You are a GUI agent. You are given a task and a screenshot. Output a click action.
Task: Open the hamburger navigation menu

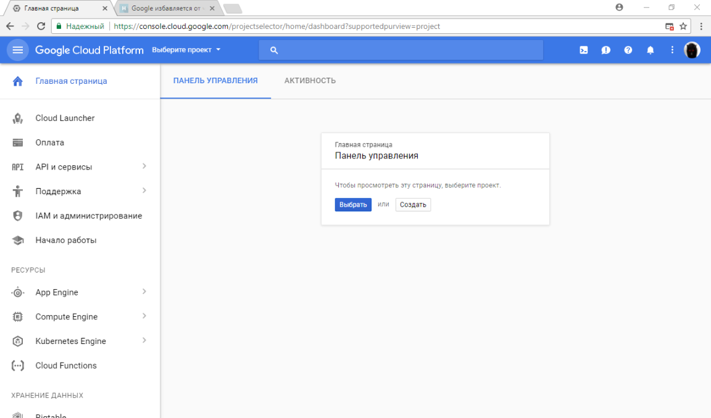(18, 50)
